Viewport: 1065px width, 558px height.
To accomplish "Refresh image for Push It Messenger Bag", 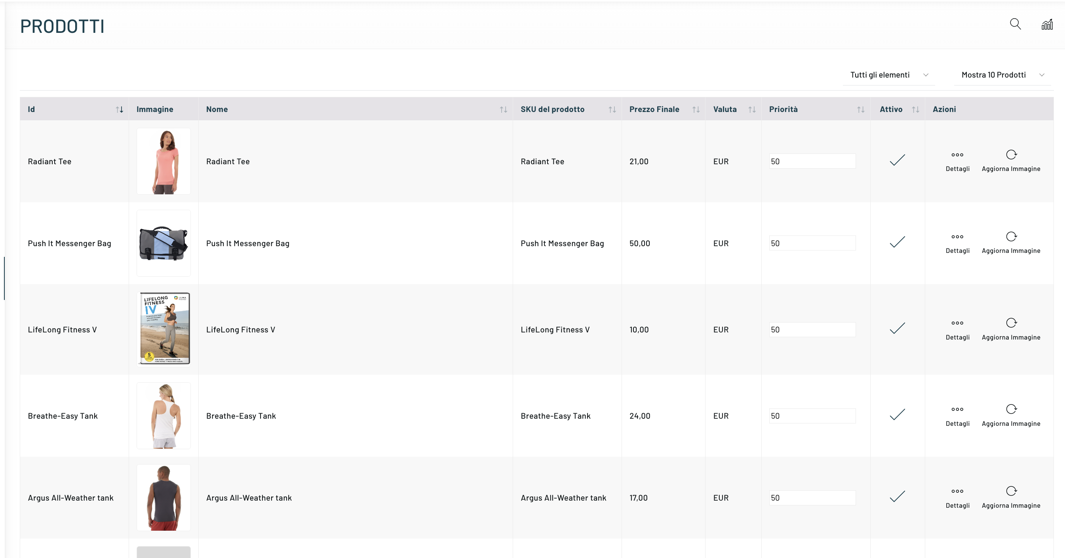I will pos(1011,242).
